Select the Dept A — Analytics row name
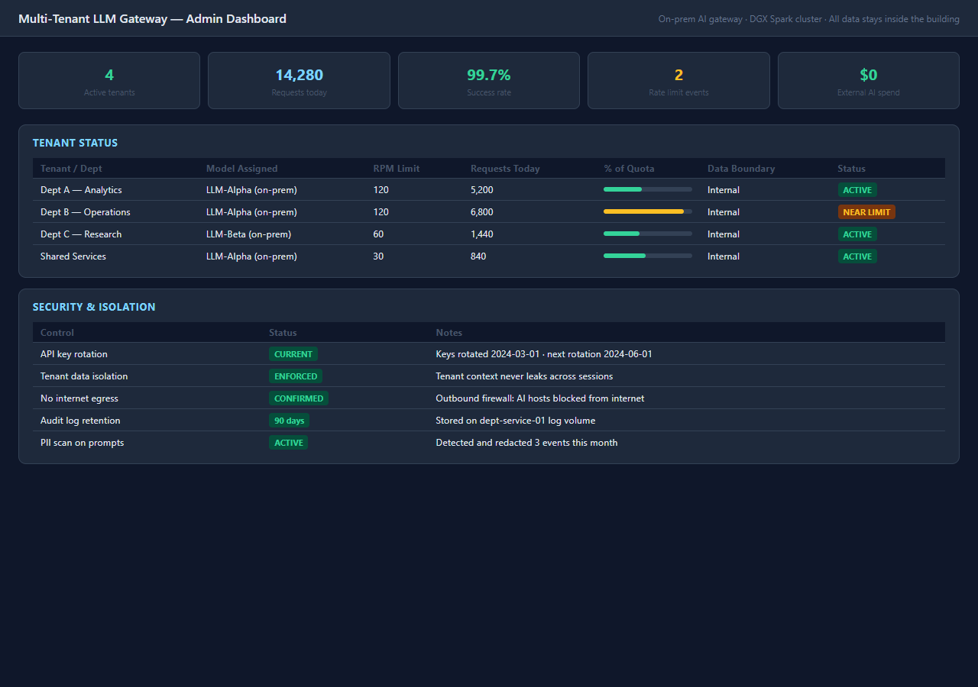The width and height of the screenshot is (978, 687). pyautogui.click(x=81, y=190)
